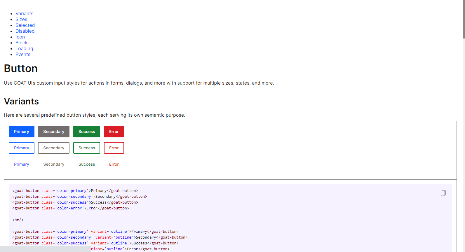Click the code line containing color-secondary'>Secondary
This screenshot has width=465, height=252.
tap(80, 197)
